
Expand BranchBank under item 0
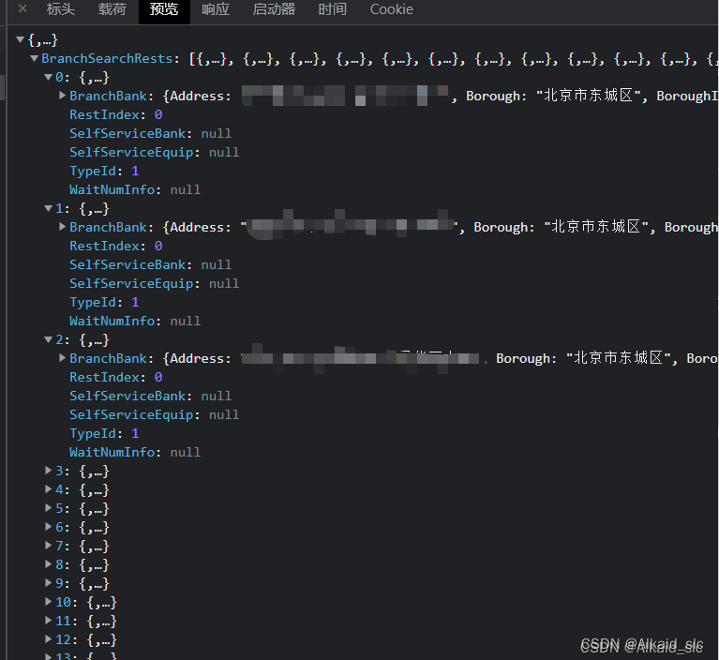[63, 96]
